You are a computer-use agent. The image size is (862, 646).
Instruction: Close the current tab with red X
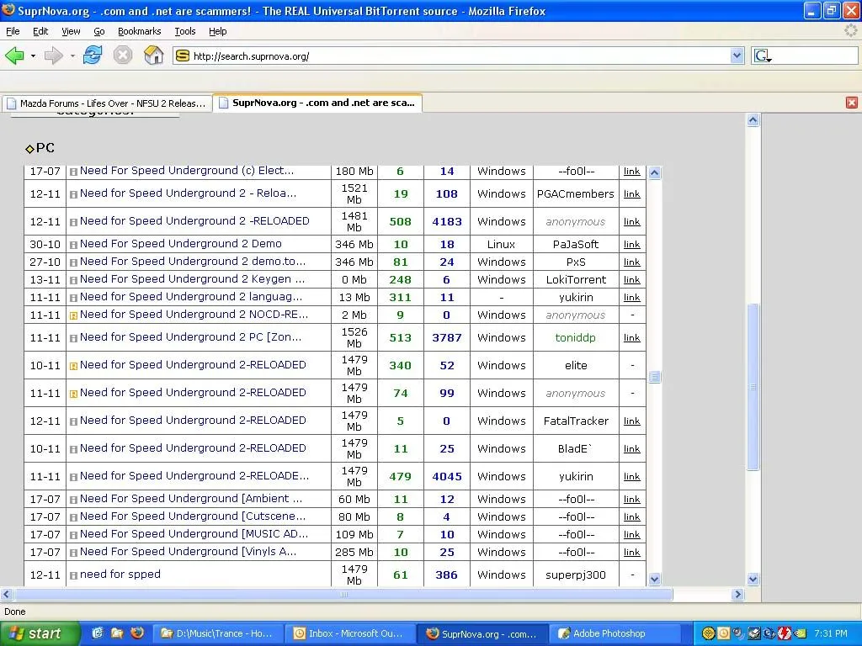[851, 103]
